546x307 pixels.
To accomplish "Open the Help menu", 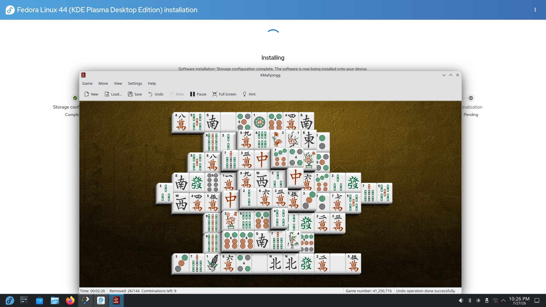I will coord(152,83).
